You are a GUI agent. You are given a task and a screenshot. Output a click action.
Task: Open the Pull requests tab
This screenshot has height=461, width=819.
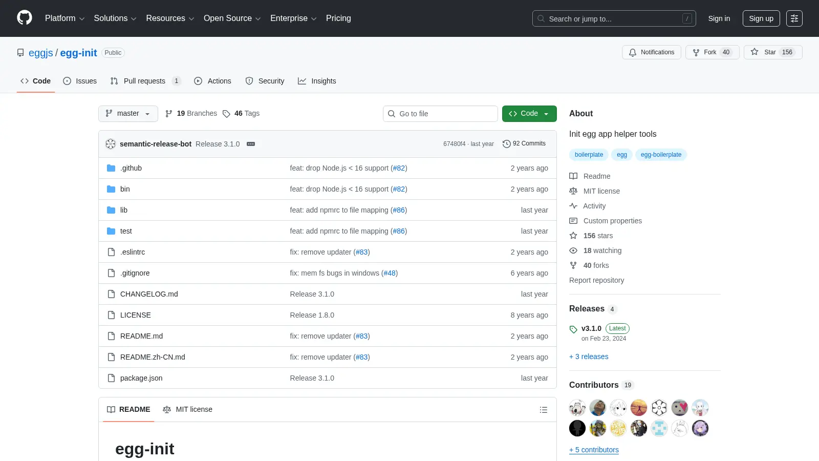pyautogui.click(x=145, y=81)
